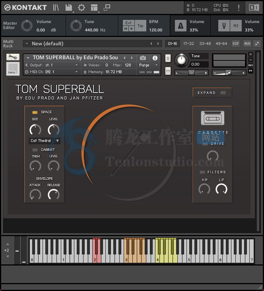Toggle the FILTERS switch
This screenshot has width=264, height=291.
tap(202, 172)
